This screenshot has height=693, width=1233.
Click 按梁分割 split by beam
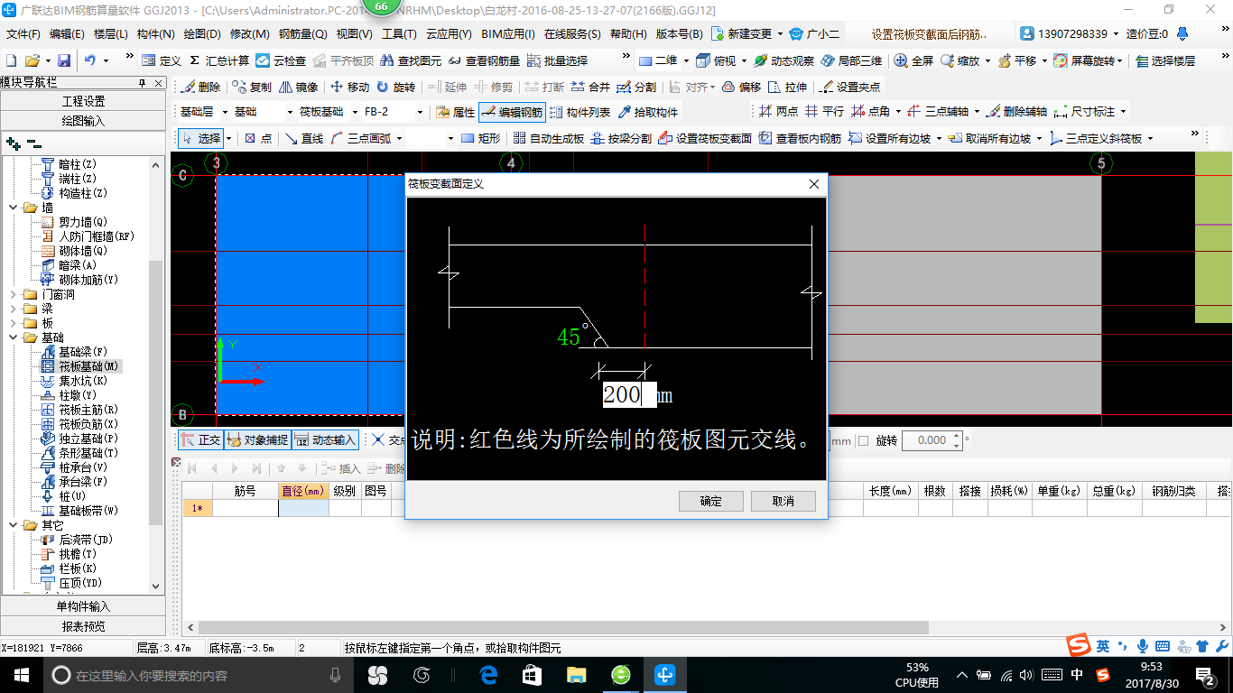click(x=620, y=138)
